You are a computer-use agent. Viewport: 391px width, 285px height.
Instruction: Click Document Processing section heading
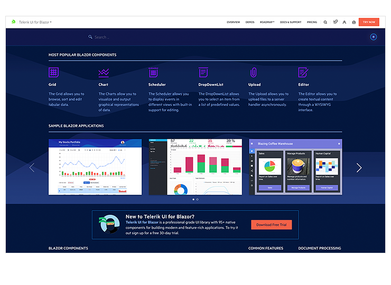(x=320, y=248)
